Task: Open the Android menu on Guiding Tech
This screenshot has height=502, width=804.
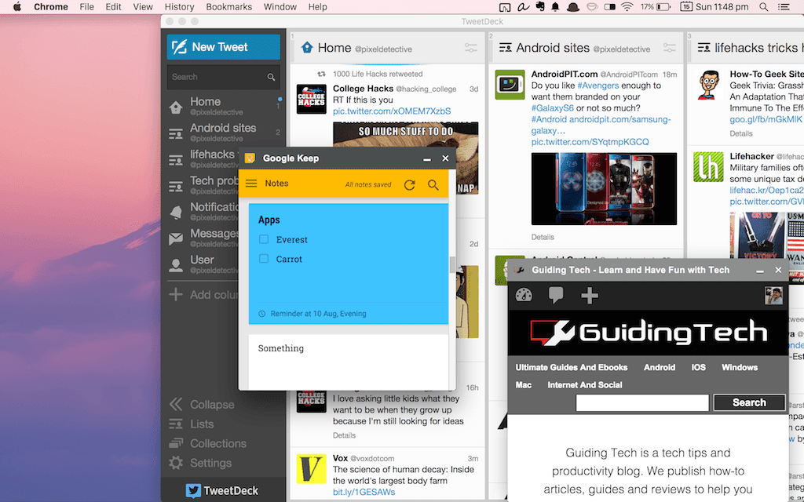Action: [x=660, y=367]
